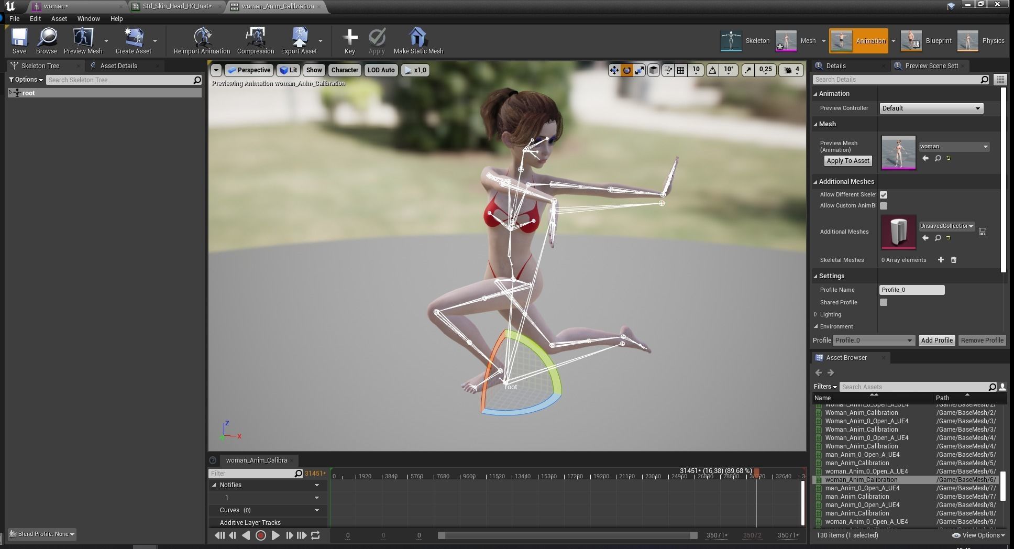Click the Remove Profile button
The image size is (1014, 549).
point(982,341)
